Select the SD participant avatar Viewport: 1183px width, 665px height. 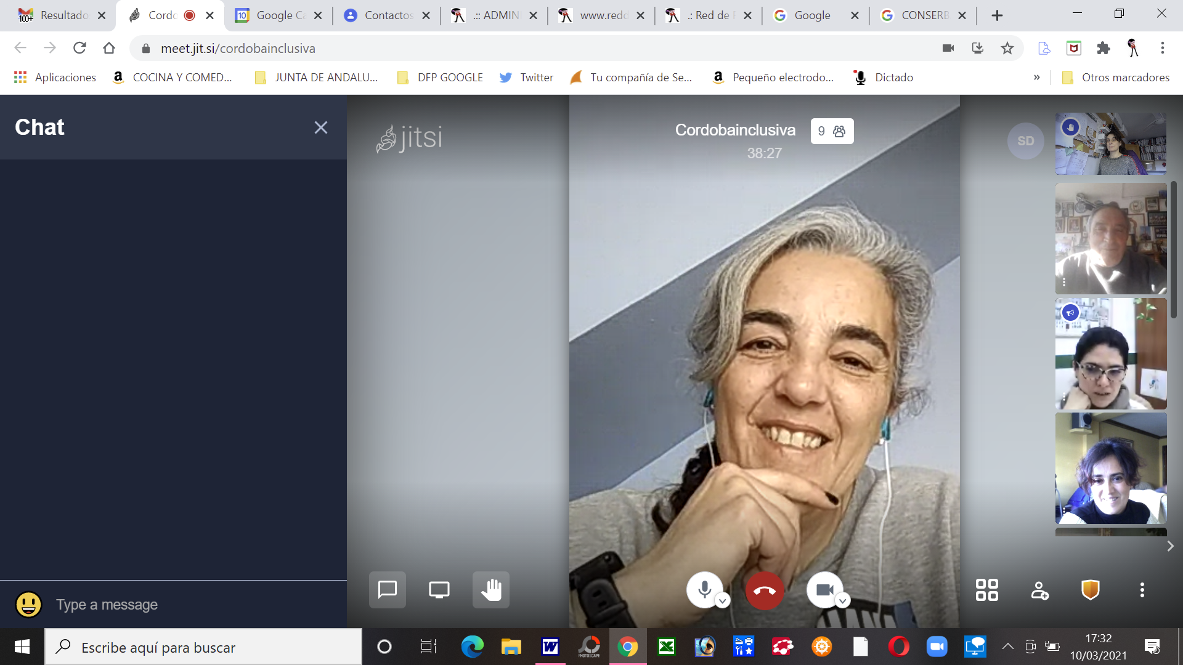(x=1025, y=141)
